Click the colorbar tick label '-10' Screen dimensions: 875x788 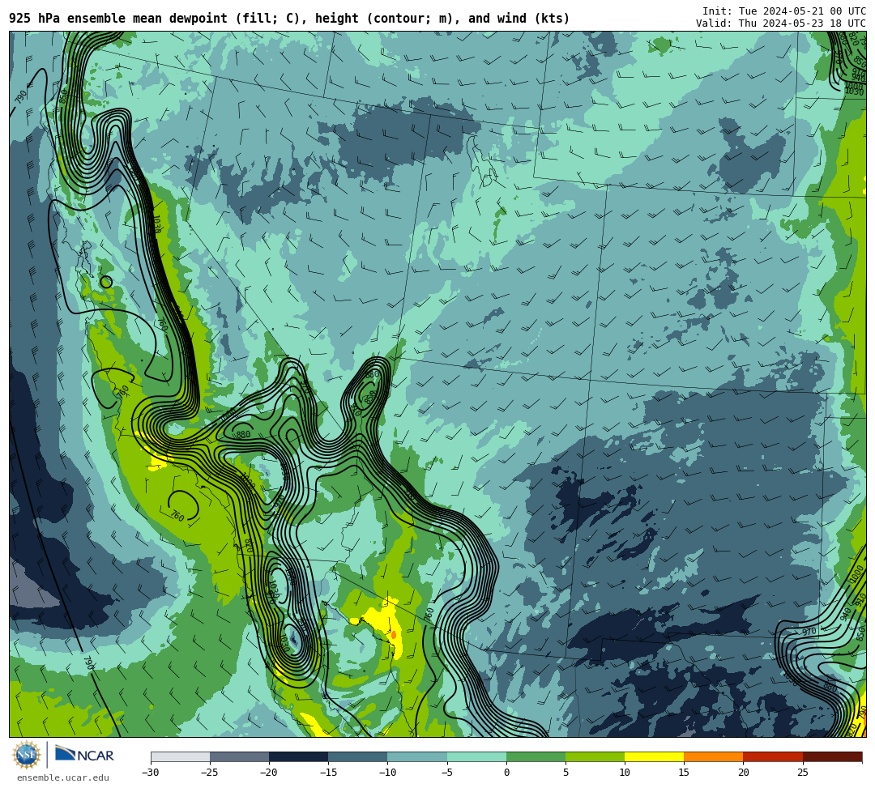387,773
